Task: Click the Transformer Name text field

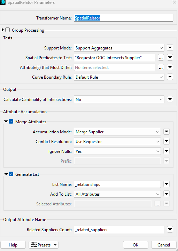Action: (x=124, y=18)
